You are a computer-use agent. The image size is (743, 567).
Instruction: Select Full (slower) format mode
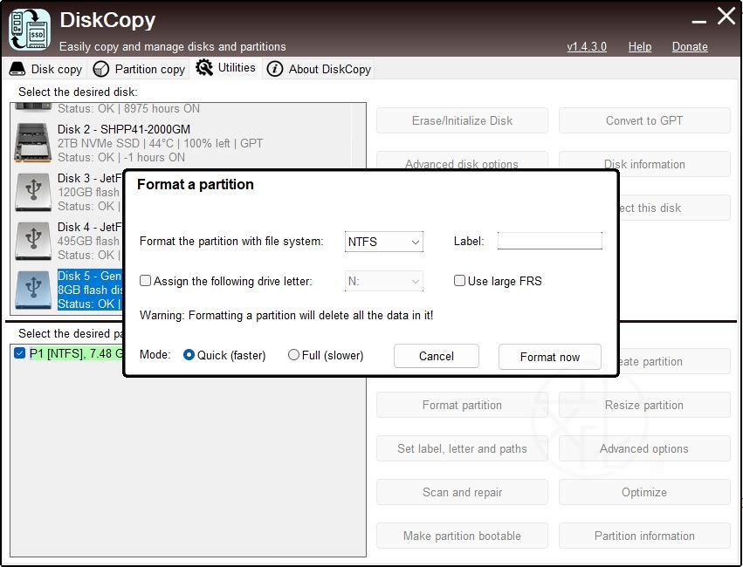[293, 355]
